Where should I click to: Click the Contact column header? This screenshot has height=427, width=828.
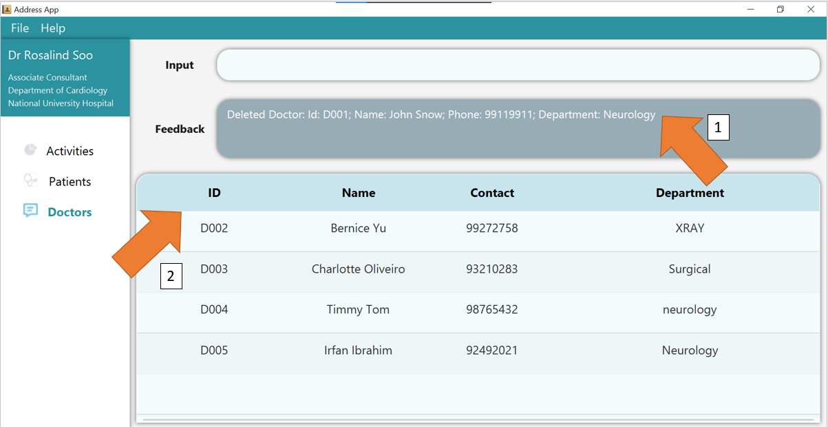[x=492, y=193]
